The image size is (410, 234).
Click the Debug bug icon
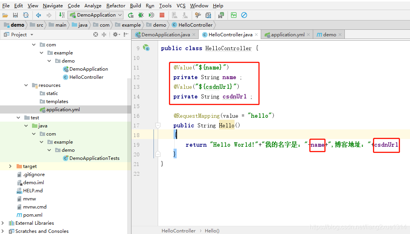(x=141, y=15)
